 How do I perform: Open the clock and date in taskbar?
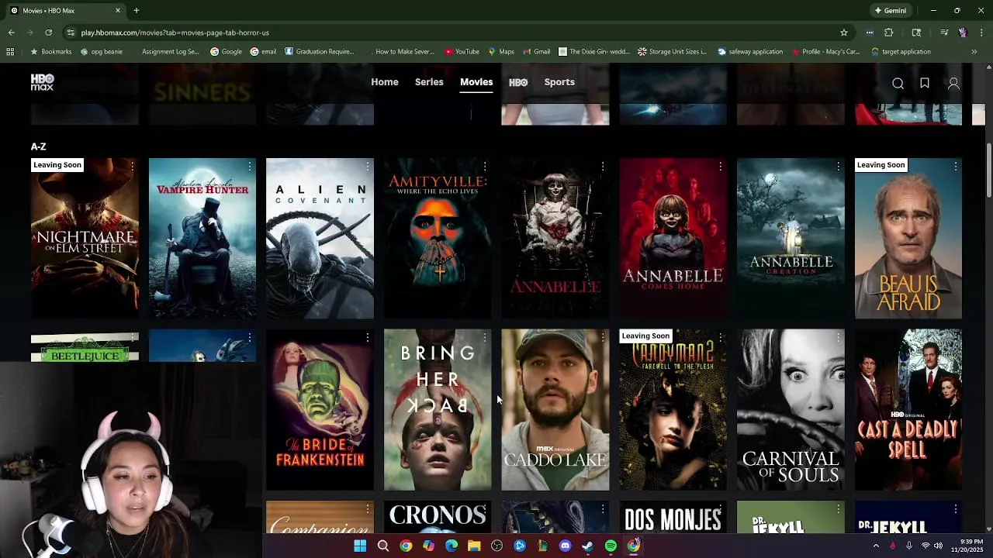point(966,546)
